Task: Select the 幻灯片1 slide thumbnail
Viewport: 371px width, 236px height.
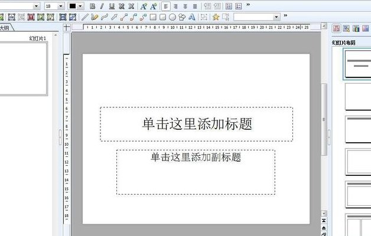Action: pyautogui.click(x=23, y=69)
